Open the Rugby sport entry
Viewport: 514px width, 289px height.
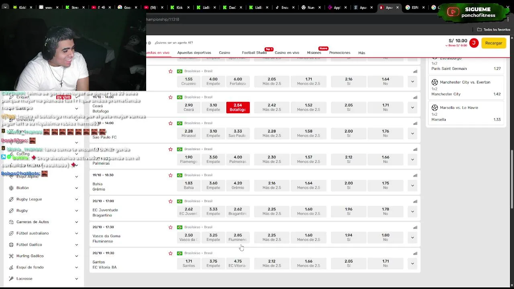(x=22, y=211)
